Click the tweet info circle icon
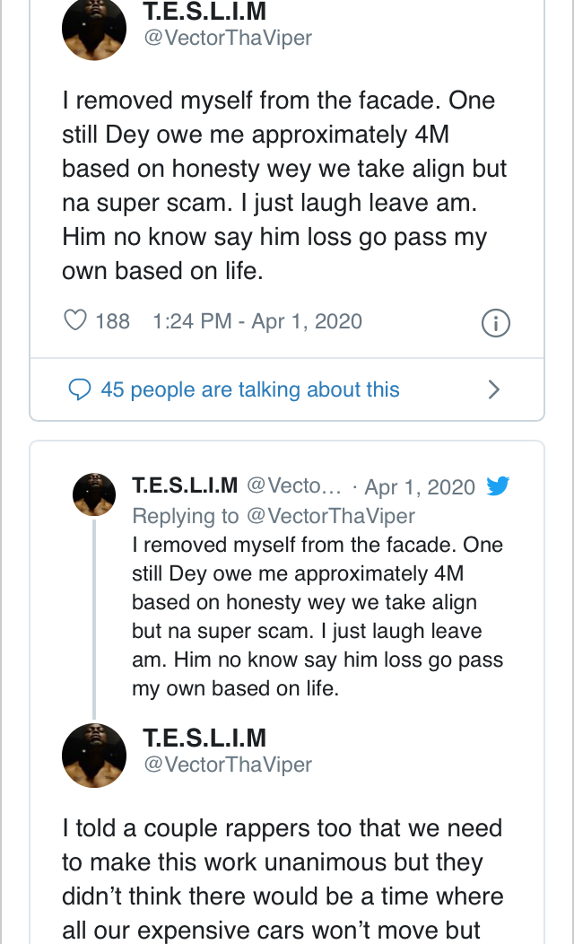 click(x=496, y=322)
